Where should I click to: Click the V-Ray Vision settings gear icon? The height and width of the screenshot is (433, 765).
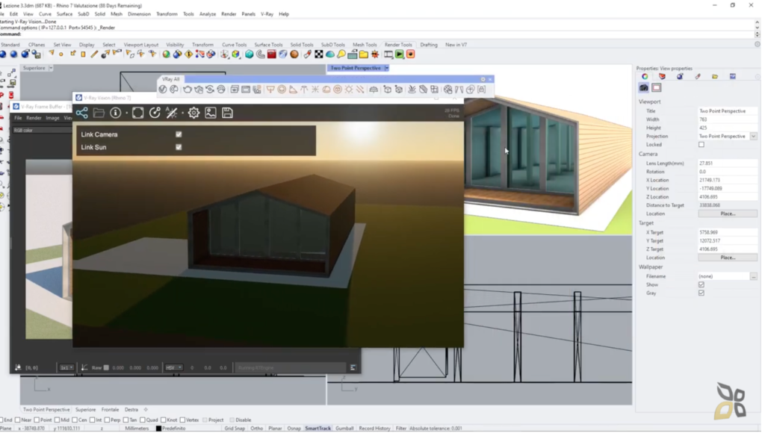(193, 113)
